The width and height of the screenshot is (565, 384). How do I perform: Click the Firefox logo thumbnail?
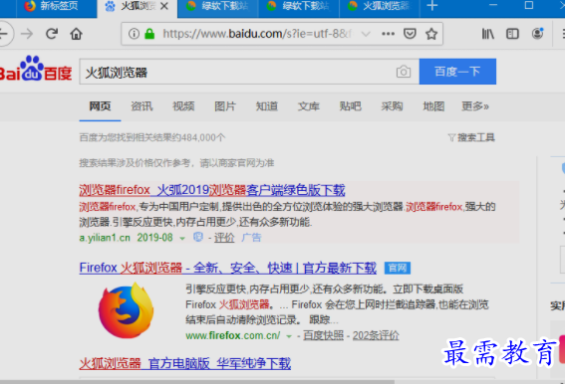126,310
